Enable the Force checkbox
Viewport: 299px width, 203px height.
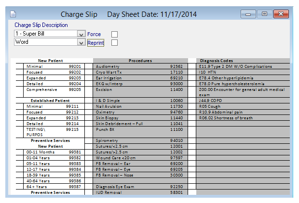(115, 34)
